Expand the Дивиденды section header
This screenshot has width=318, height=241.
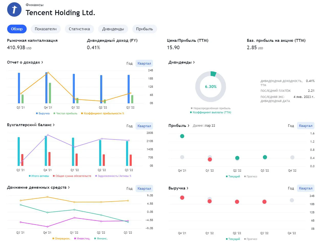point(182,62)
